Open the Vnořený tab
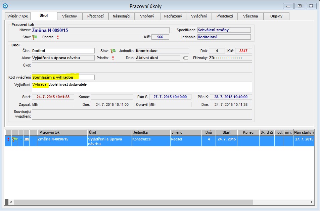This screenshot has width=320, height=211. pyautogui.click(x=147, y=16)
